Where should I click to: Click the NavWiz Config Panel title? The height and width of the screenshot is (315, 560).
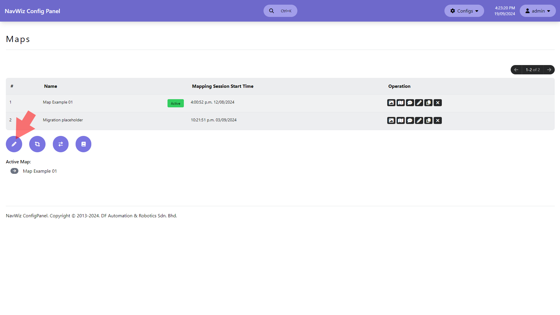[32, 11]
